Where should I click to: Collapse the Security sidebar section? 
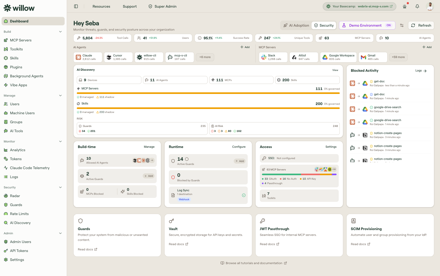60,187
